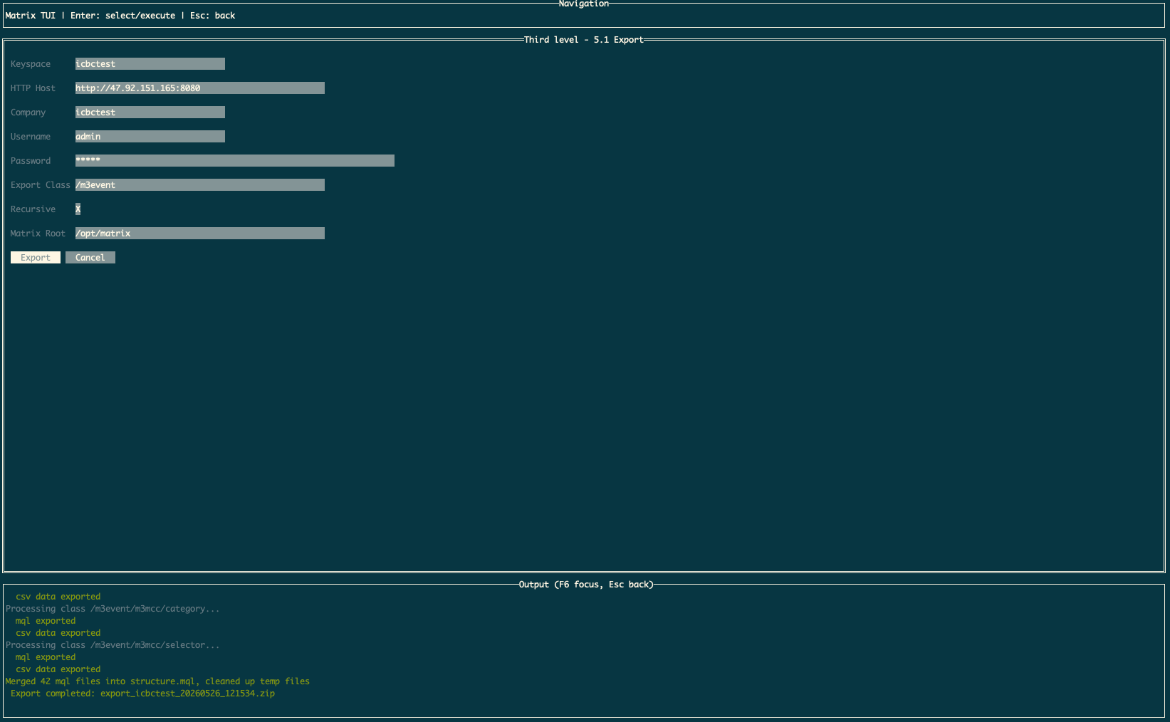Click the 'Export completed' zip file line

(142, 694)
